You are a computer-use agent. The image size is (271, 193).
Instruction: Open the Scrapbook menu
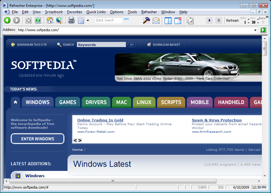point(54,12)
